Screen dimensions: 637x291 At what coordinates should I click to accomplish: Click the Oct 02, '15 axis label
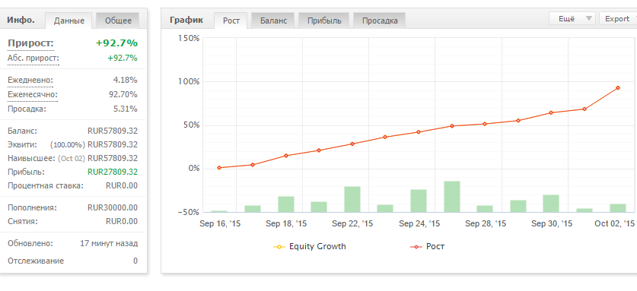pos(615,224)
